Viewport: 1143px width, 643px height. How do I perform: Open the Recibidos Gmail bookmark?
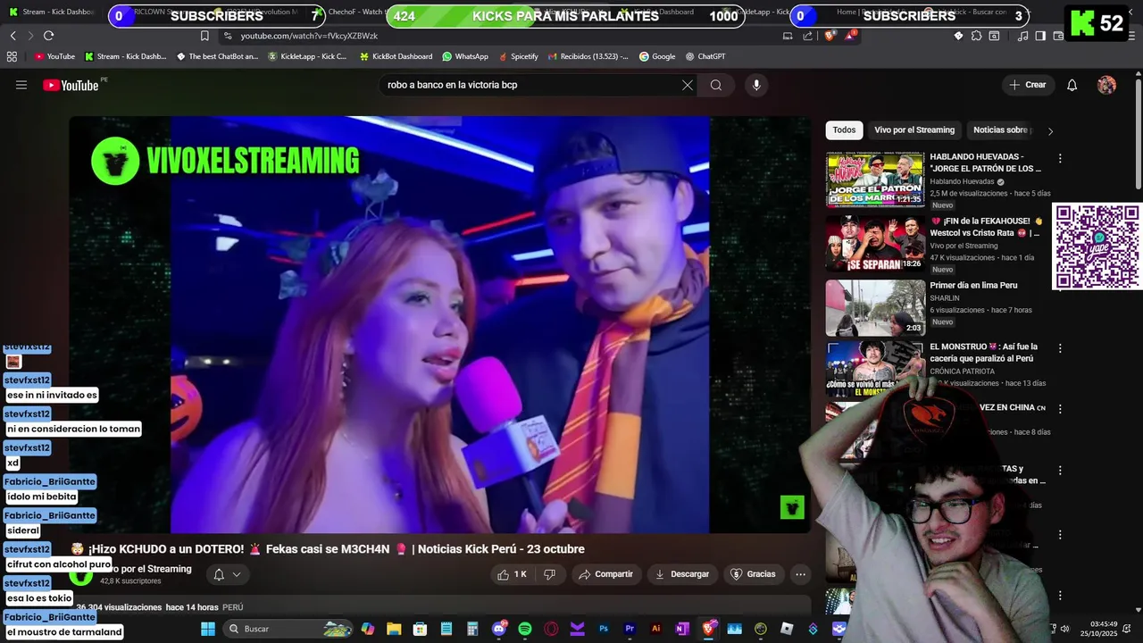tap(588, 56)
